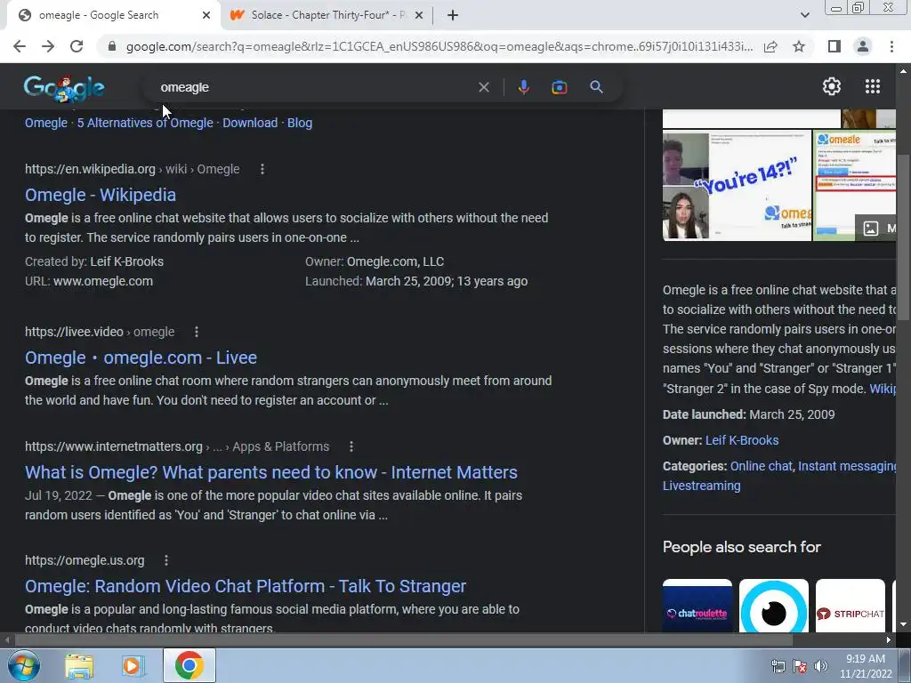Open the volume speaker tray icon
This screenshot has height=683, width=911.
click(x=821, y=666)
